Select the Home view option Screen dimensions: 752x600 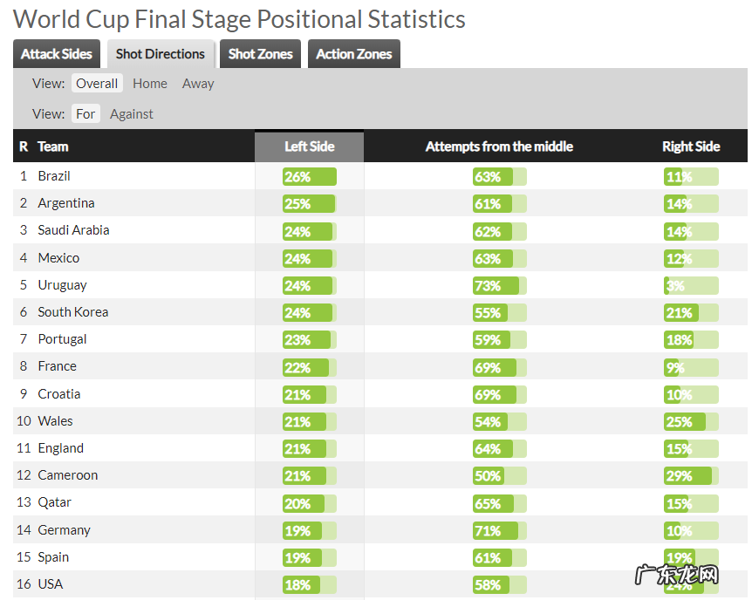pyautogui.click(x=150, y=84)
